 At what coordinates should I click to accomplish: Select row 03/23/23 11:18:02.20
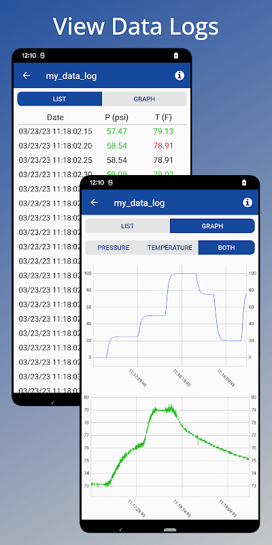102,146
